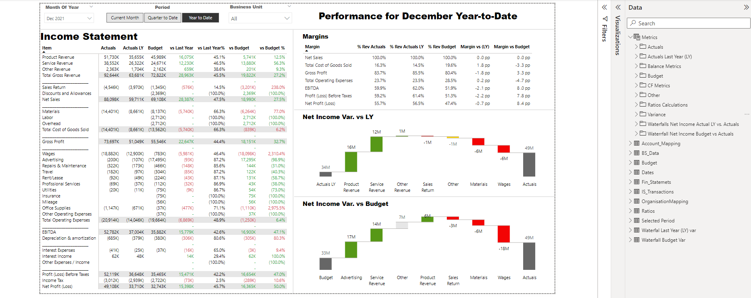The image size is (751, 298).
Task: Collapse the Data pane with double chevron
Action: (747, 7)
